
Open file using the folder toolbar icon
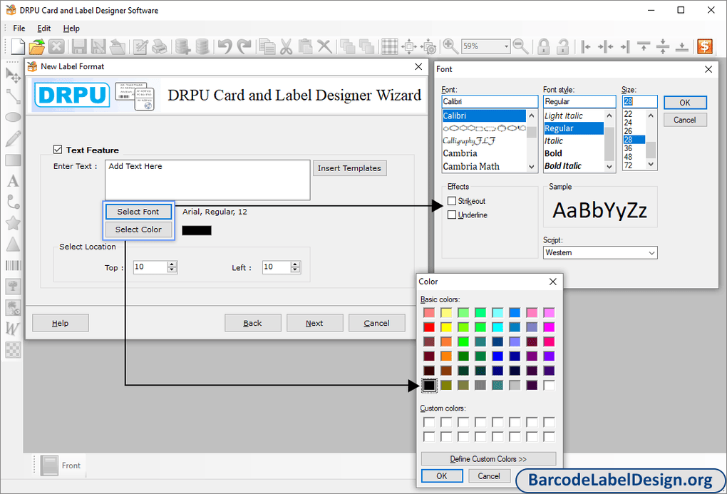(36, 46)
